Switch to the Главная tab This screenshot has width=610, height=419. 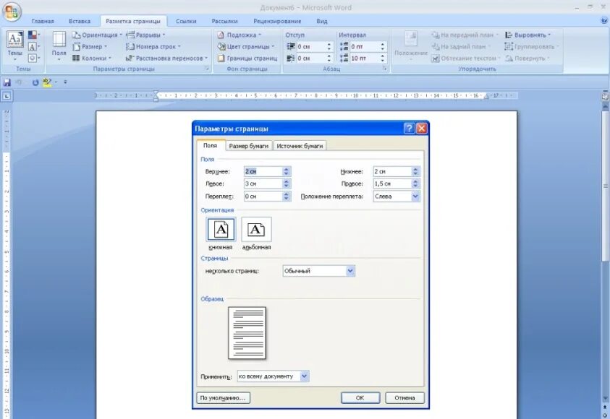(43, 21)
